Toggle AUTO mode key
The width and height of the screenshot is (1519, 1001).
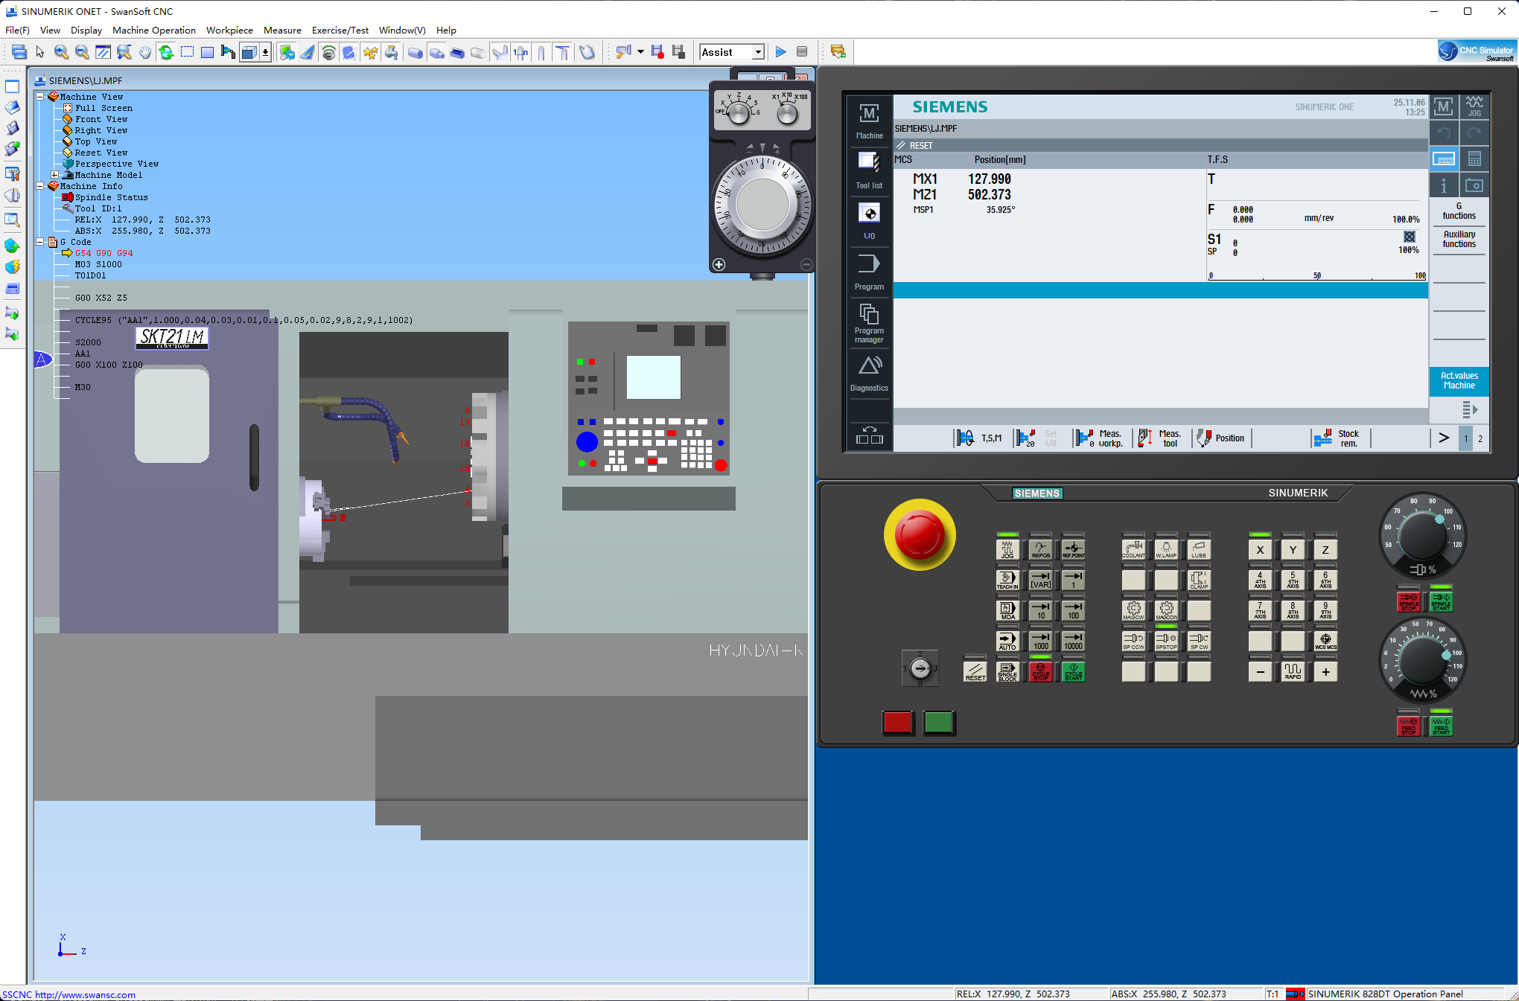[1007, 641]
